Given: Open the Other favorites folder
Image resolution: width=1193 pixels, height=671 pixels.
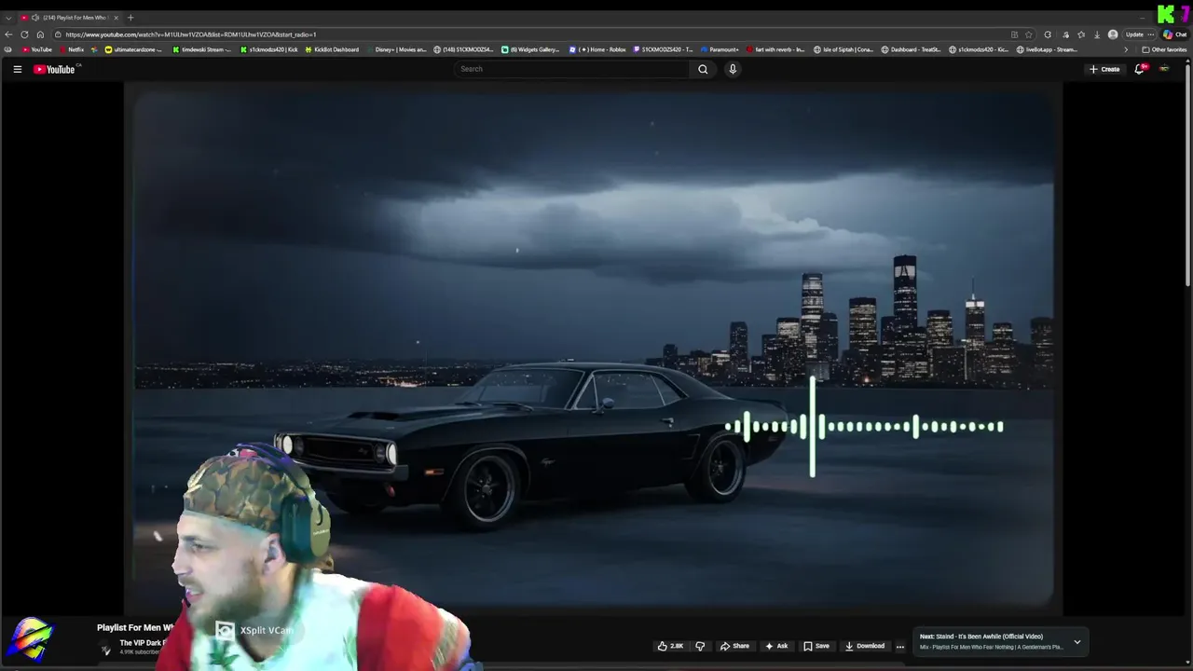Looking at the screenshot, I should 1164,49.
